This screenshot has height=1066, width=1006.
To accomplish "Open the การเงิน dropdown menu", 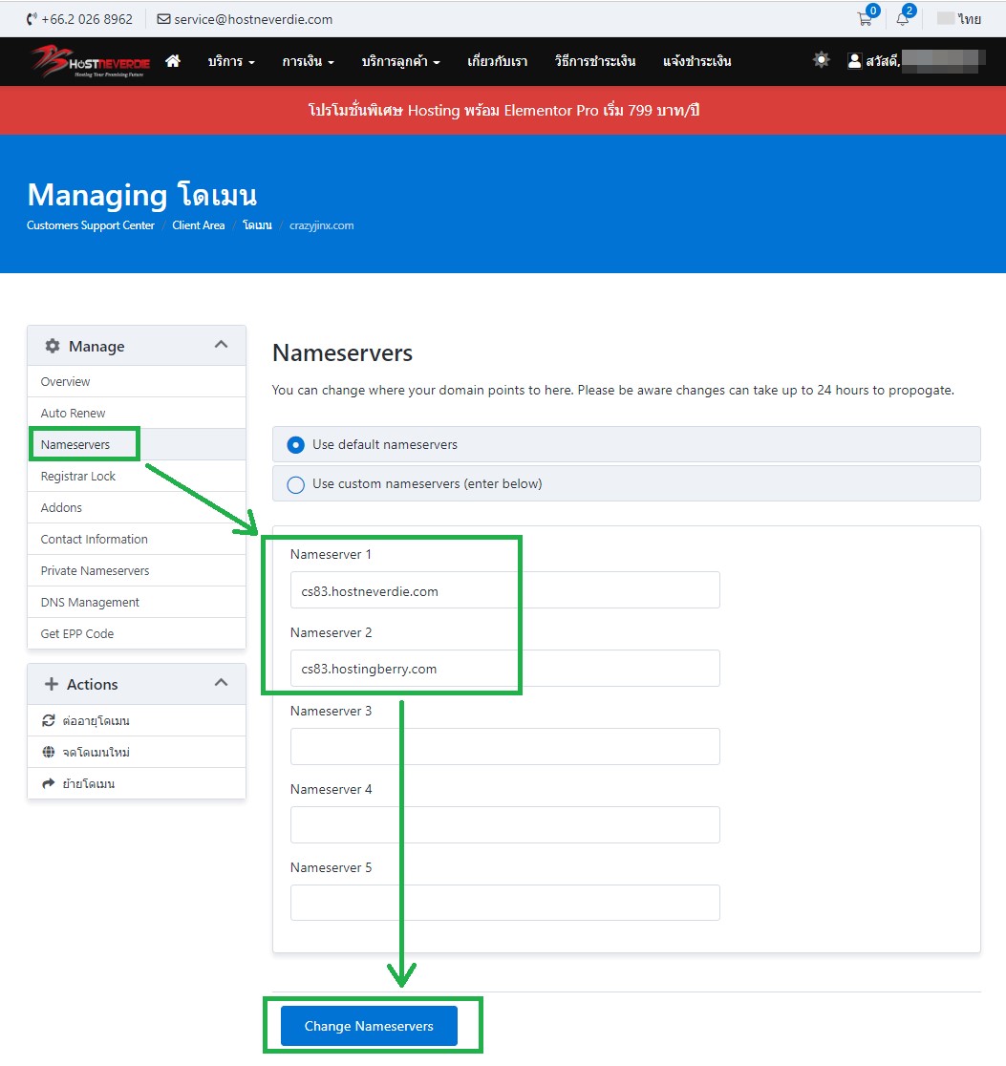I will (x=308, y=61).
